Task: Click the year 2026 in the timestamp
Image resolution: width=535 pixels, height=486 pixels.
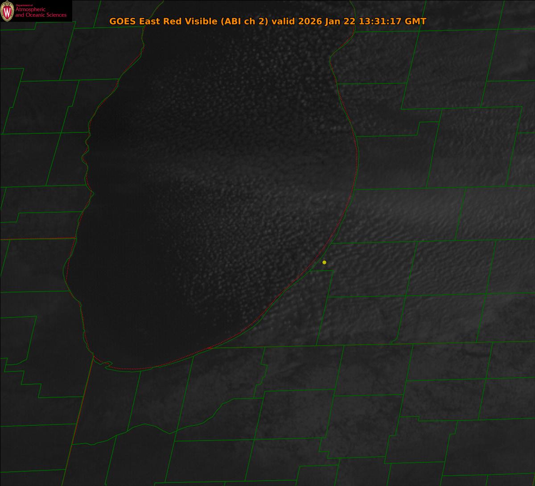Action: point(311,21)
